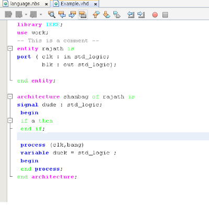Click the language.nbs tab file icon
Image resolution: width=209 pixels, height=207 pixels.
6,4
